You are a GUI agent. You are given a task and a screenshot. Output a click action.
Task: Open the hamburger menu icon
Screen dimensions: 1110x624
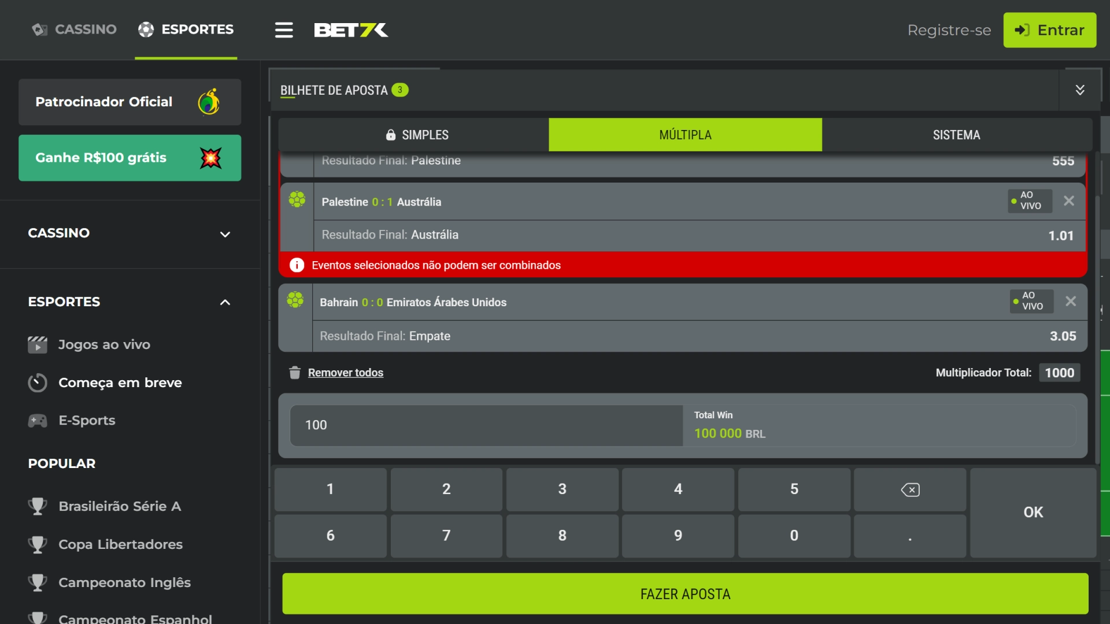[283, 30]
